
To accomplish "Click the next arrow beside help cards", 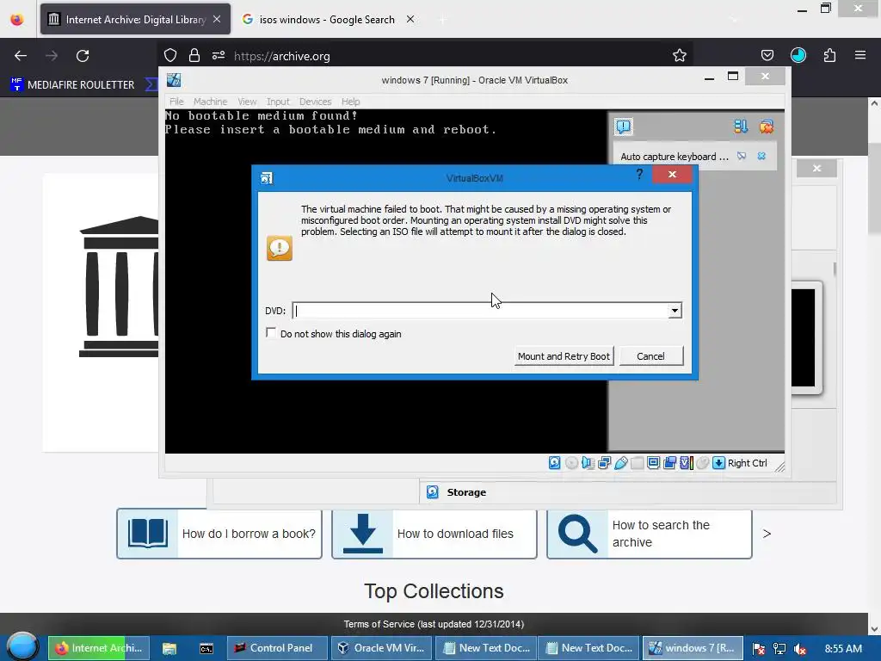I will pyautogui.click(x=767, y=534).
